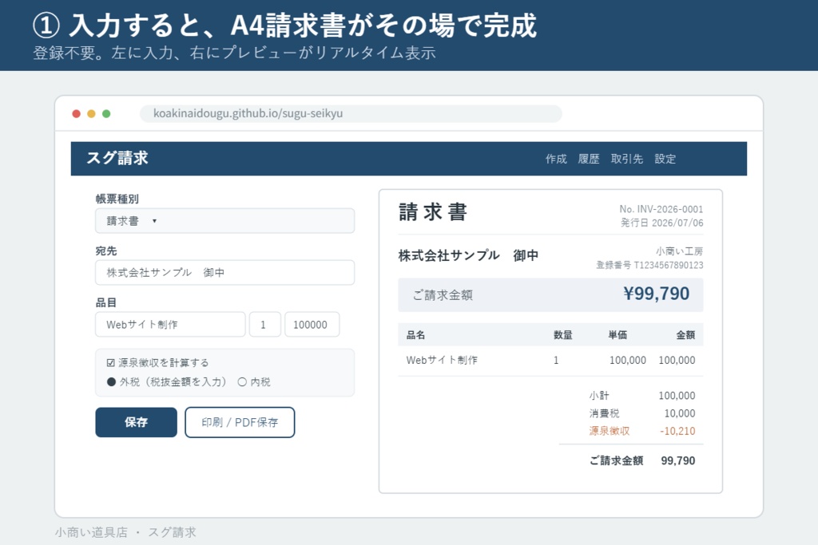The height and width of the screenshot is (545, 818).
Task: Click the yellow minimize window dot
Action: (x=91, y=113)
